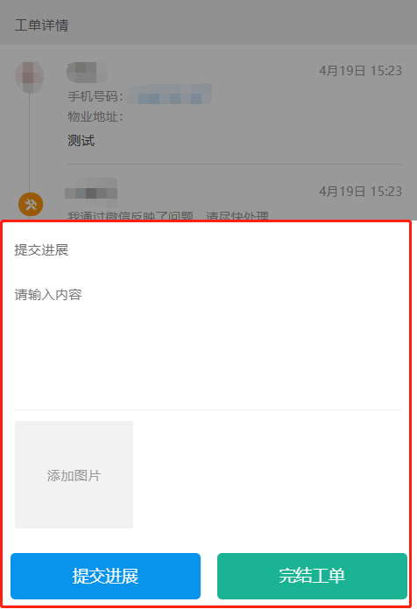Select the 测试 work order description

click(x=81, y=141)
